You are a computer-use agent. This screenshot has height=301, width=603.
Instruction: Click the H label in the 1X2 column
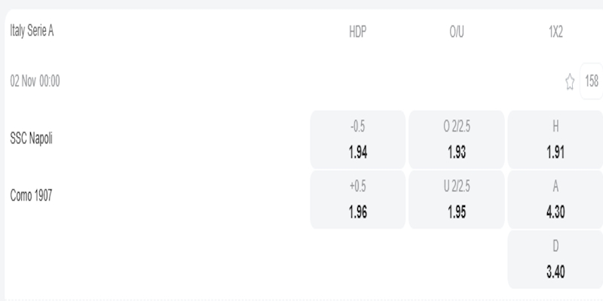tap(556, 126)
